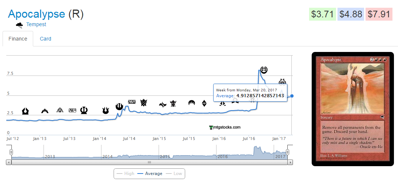Click the Return to Ravnica set symbol marker
The width and height of the screenshot is (398, 182).
[x=25, y=111]
